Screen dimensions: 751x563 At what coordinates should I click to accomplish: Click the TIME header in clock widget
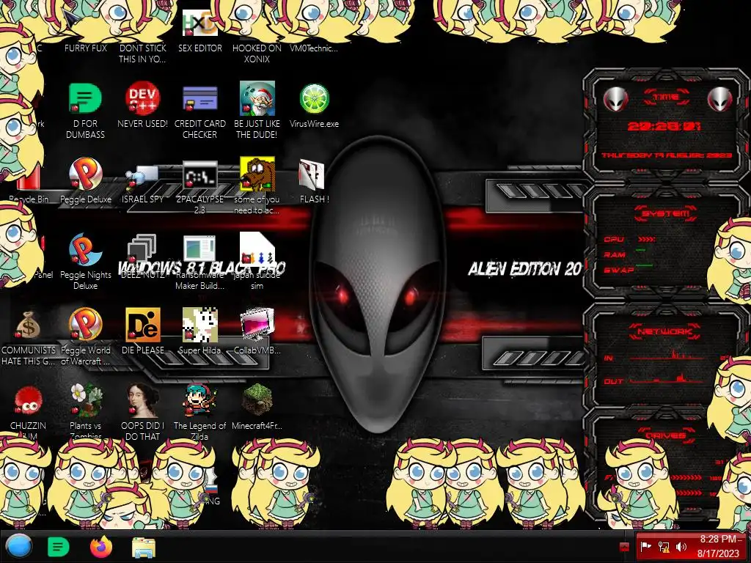click(x=666, y=97)
